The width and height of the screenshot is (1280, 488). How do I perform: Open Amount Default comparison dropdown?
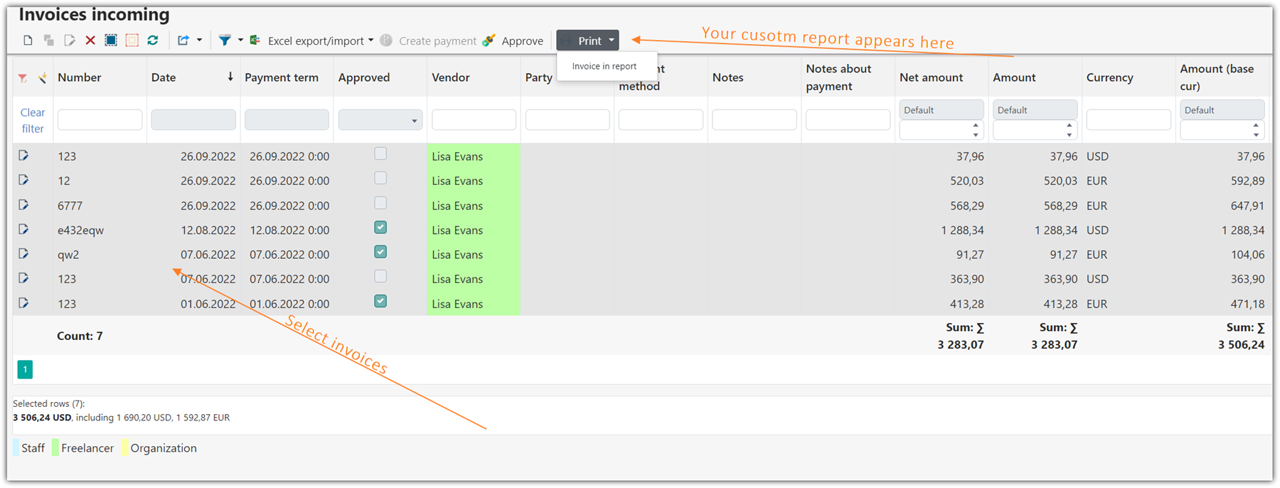tap(1035, 110)
